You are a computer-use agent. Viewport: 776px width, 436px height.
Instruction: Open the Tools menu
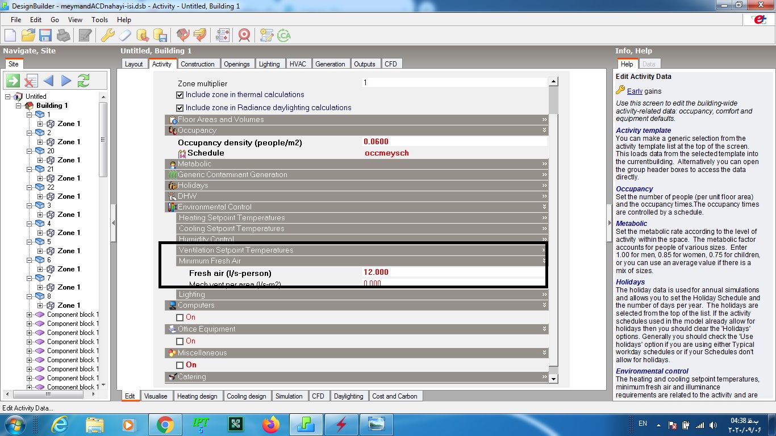click(99, 19)
